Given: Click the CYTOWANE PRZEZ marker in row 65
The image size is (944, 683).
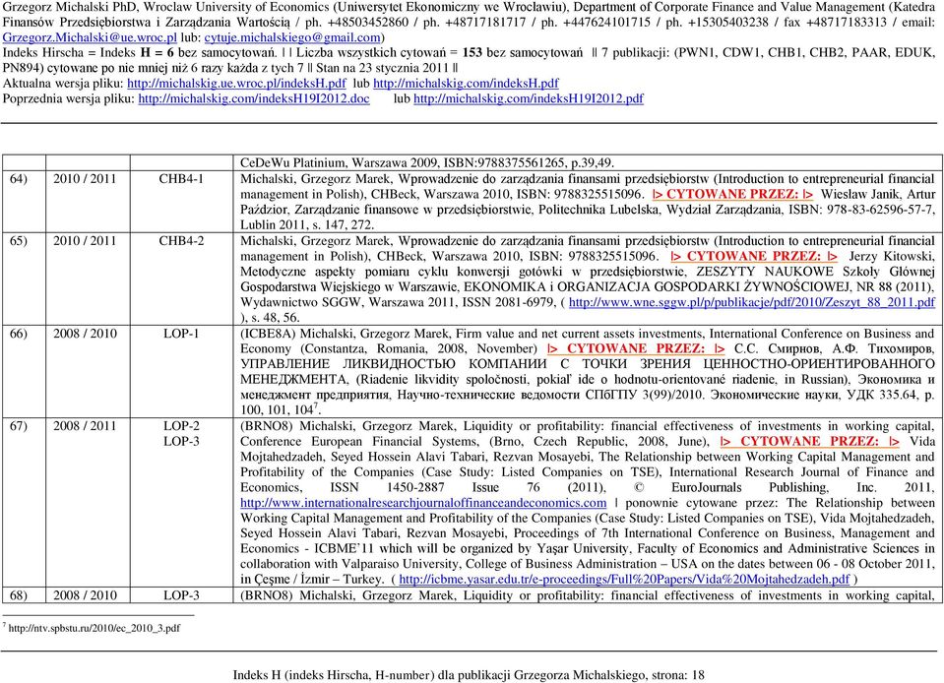Looking at the screenshot, I should tap(754, 256).
